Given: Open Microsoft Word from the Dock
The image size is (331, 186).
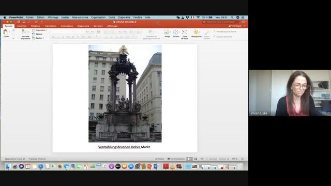Looking at the screenshot, I should pyautogui.click(x=156, y=166).
